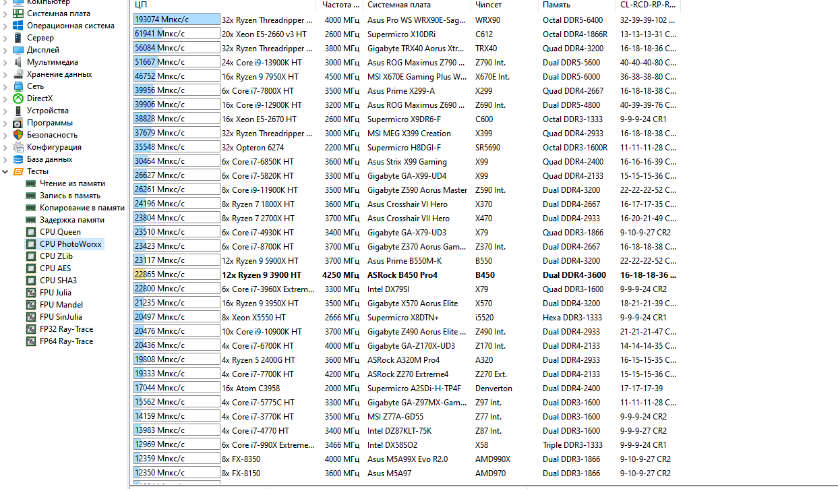
Task: Sort by the CL-RCD-RP-R... column header
Action: [648, 5]
